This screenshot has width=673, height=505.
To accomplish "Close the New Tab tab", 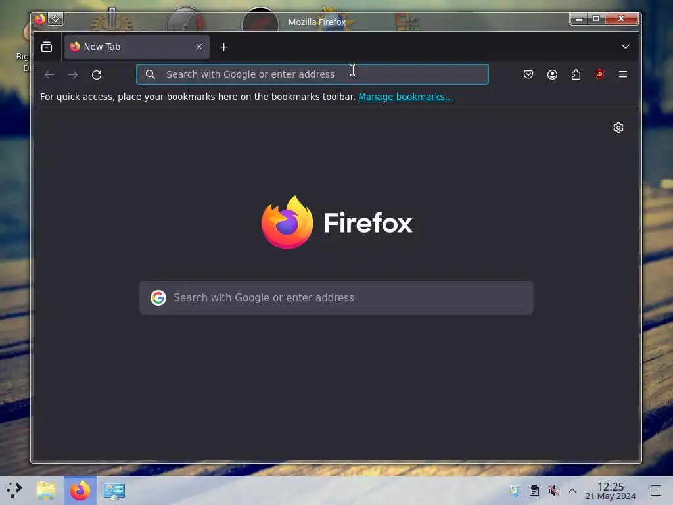I will (x=199, y=47).
